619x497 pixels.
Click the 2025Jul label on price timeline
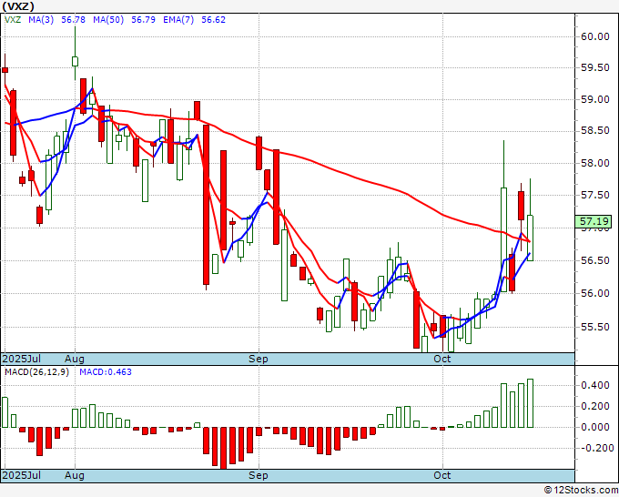click(22, 359)
